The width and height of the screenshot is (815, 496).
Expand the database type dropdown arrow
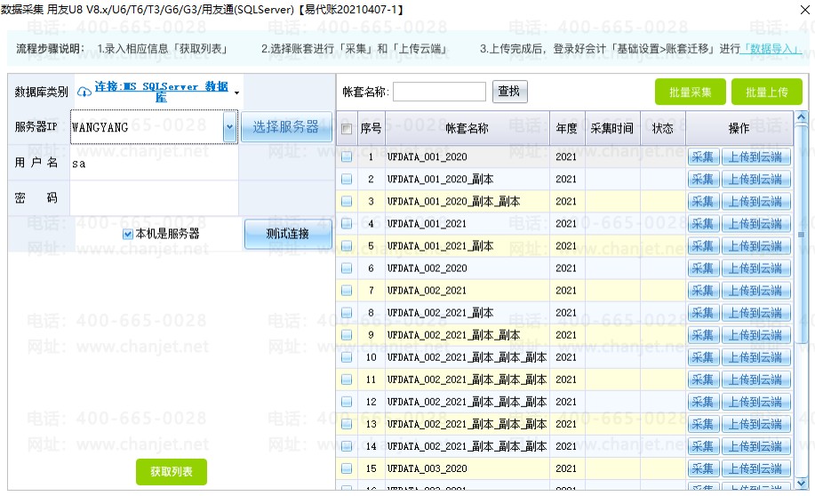tap(236, 93)
